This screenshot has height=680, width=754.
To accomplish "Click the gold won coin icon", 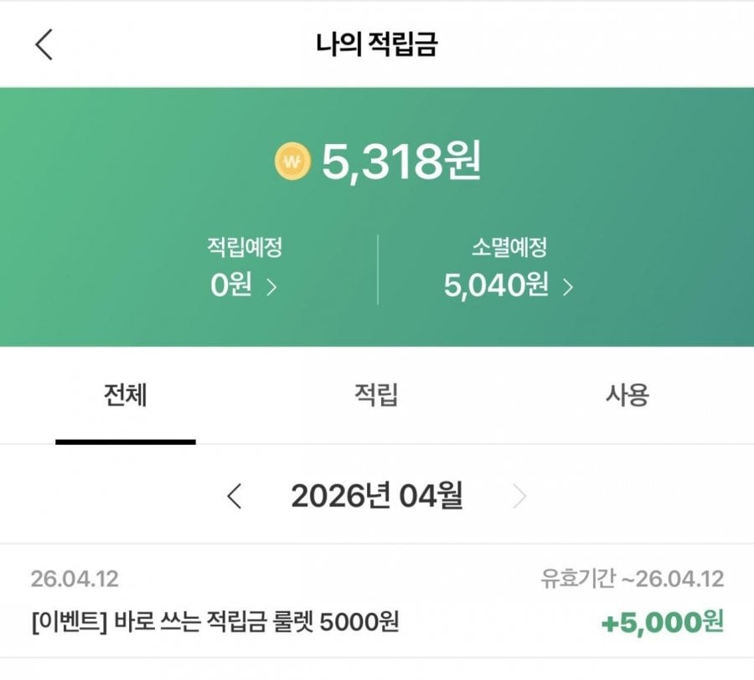I will pos(292,160).
